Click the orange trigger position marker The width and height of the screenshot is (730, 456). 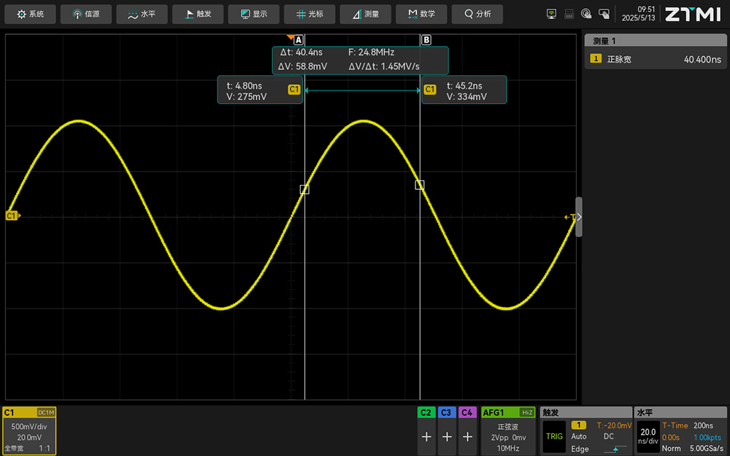point(291,37)
